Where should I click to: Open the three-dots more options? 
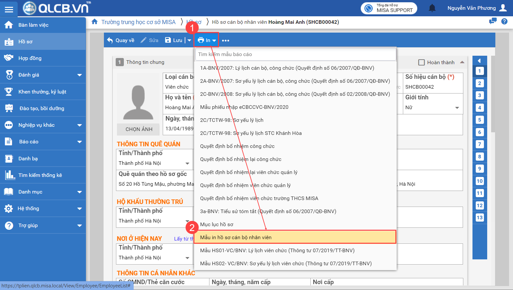225,41
